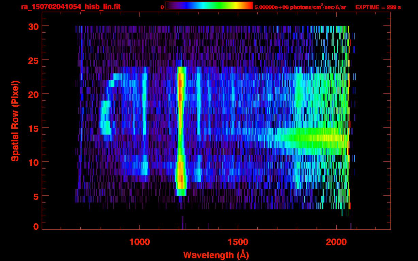Click the rainbow color scale bar

pos(209,6)
